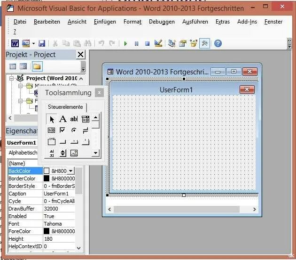
Task: Click the ForeColor black swatch
Action: [x=46, y=231]
